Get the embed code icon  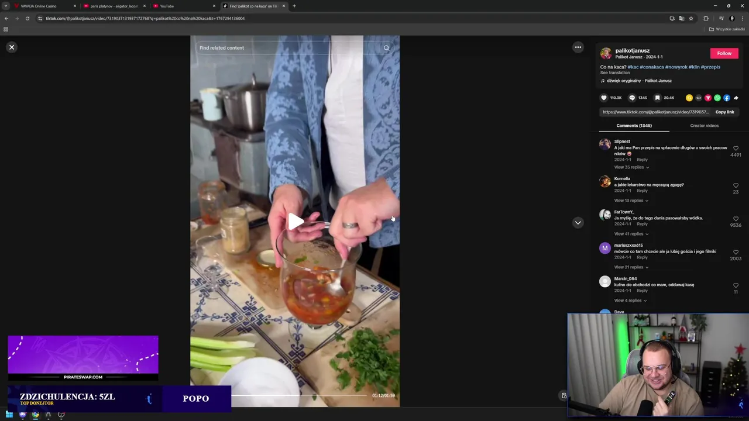(699, 98)
